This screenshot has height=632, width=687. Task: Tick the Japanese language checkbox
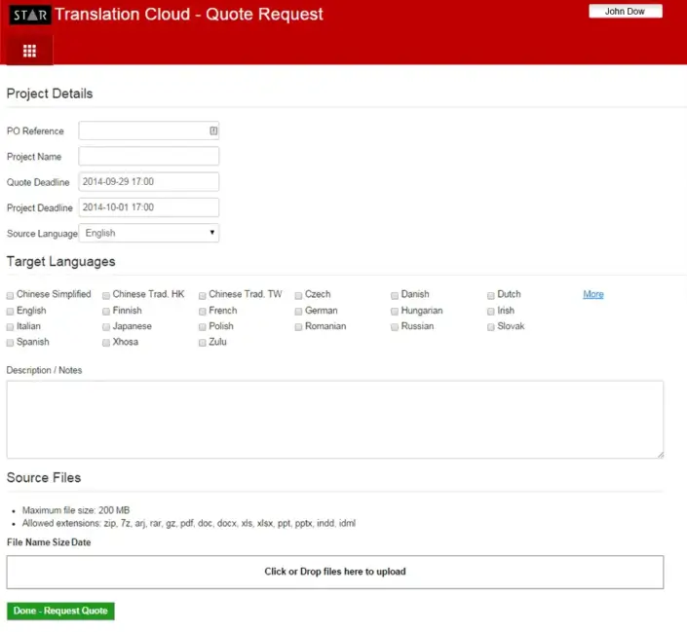tap(106, 327)
